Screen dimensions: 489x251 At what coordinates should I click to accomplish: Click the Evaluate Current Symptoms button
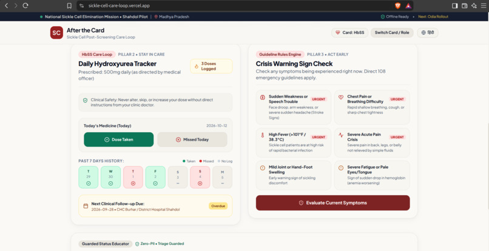coord(332,202)
